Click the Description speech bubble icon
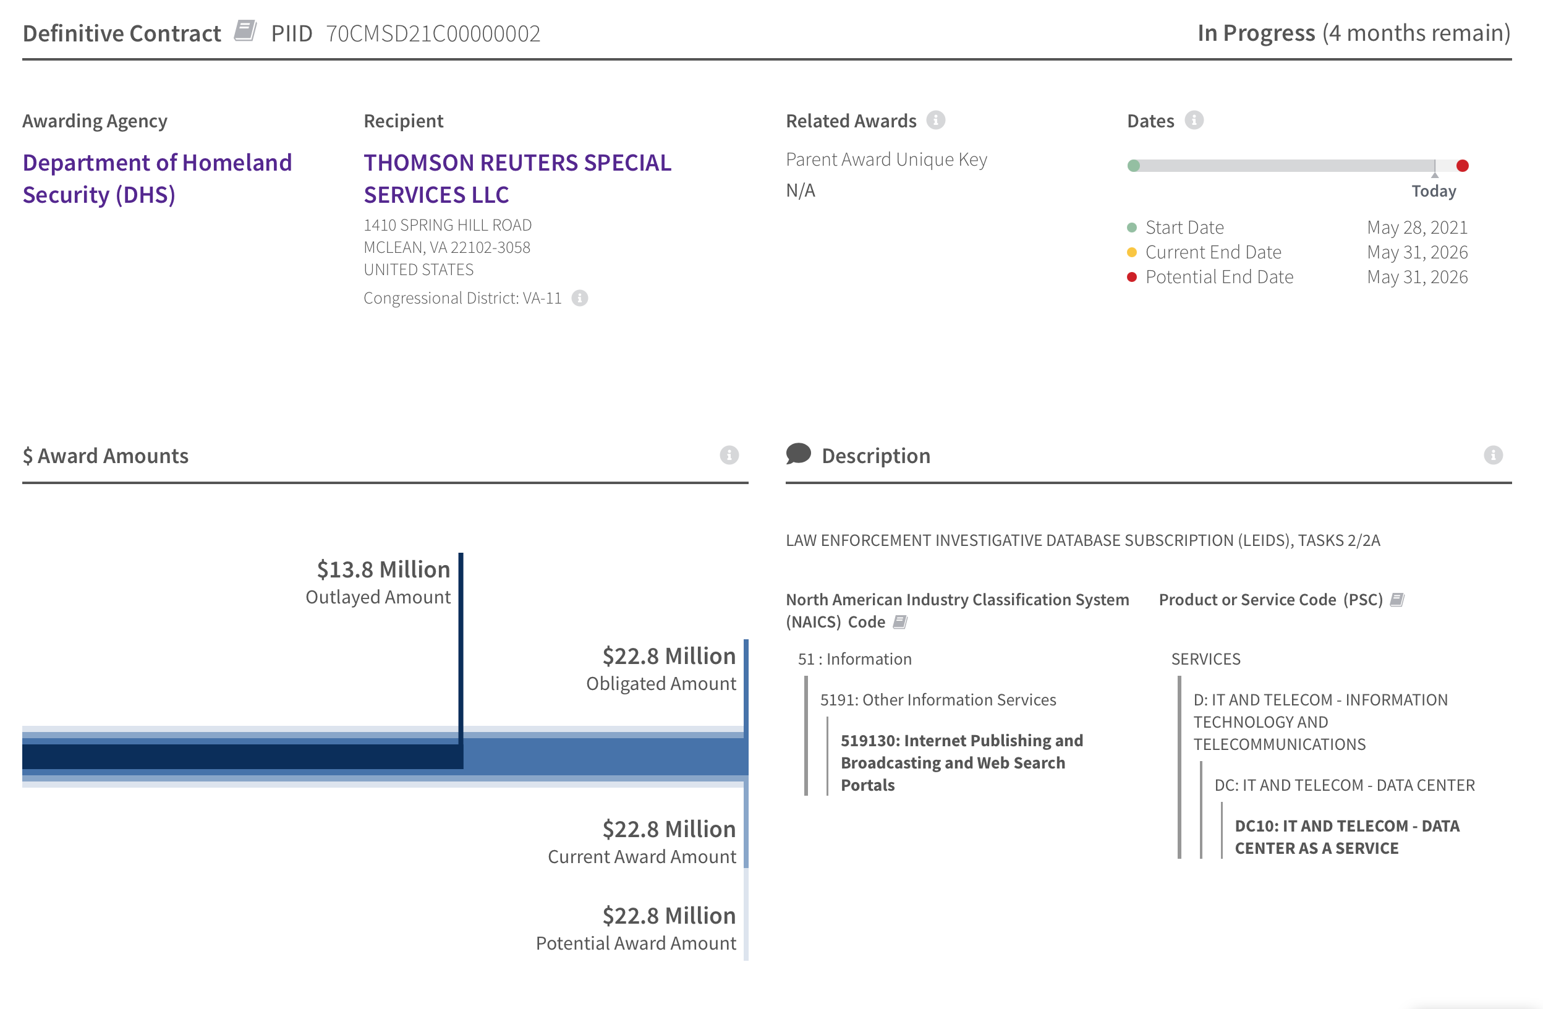This screenshot has width=1543, height=1009. [798, 454]
